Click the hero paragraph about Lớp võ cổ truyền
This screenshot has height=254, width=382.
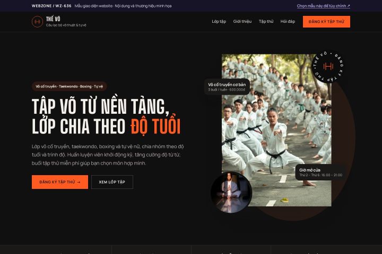pos(108,155)
